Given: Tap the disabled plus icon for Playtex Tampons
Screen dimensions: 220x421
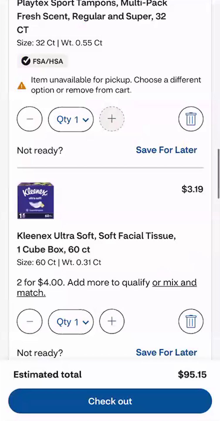Looking at the screenshot, I should click(x=111, y=119).
